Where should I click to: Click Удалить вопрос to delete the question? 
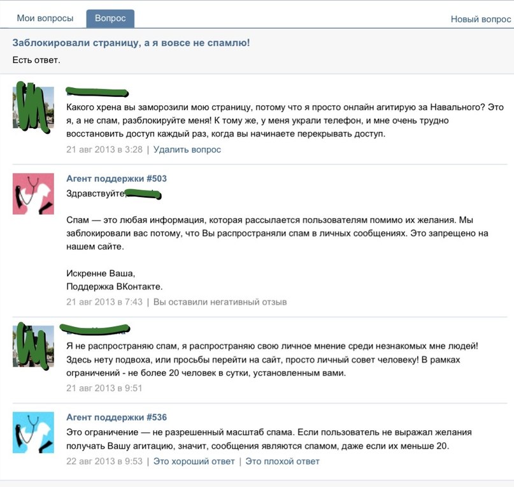tap(187, 149)
